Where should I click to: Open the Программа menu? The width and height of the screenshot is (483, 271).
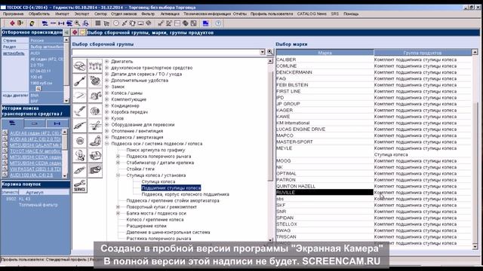point(14,14)
